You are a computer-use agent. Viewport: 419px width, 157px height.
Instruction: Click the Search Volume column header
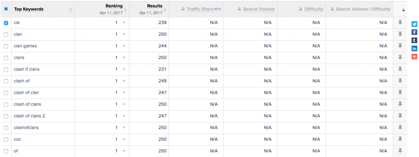click(x=259, y=9)
